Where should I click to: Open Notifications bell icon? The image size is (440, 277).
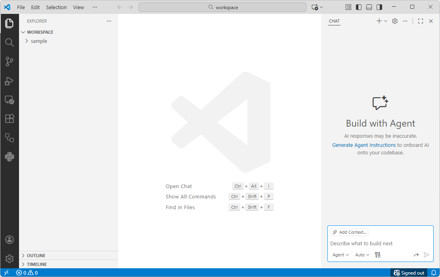tap(434, 273)
